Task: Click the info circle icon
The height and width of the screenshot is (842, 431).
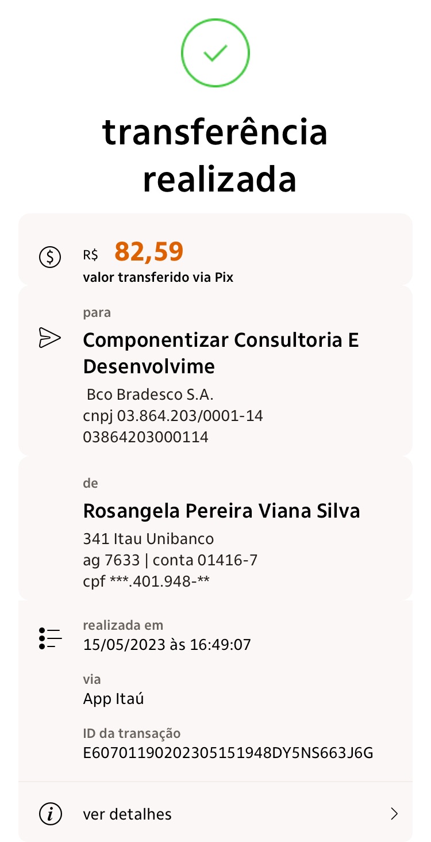Action: [50, 814]
